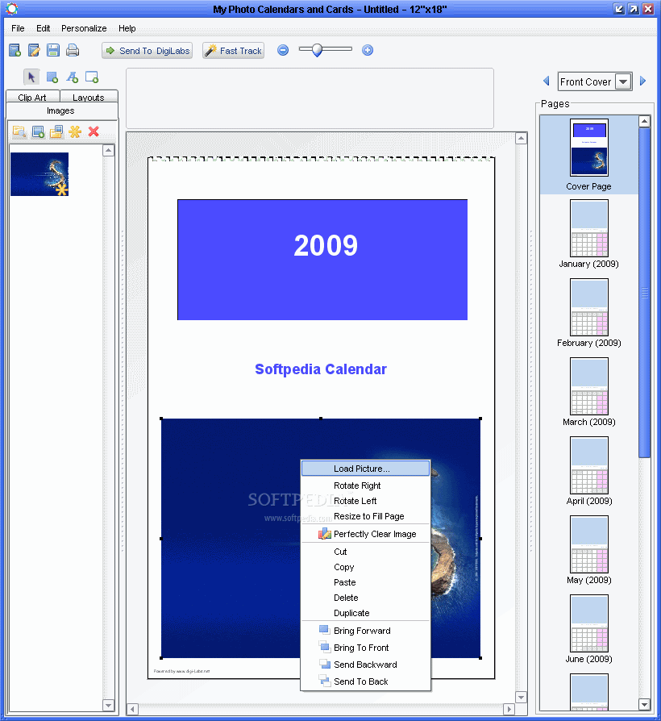This screenshot has height=721, width=661.
Task: Select the arrow pointer tool
Action: (31, 77)
